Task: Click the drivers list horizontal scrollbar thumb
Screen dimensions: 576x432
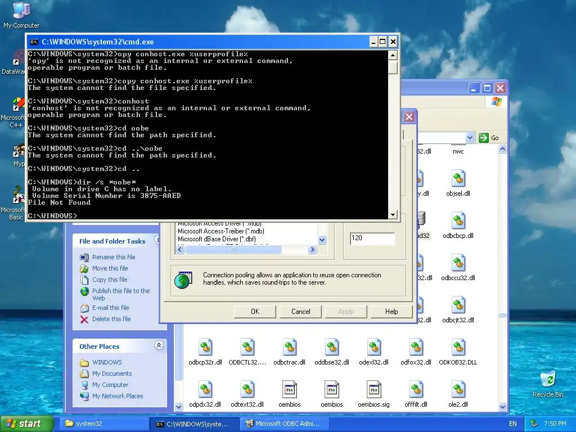Action: click(x=233, y=249)
